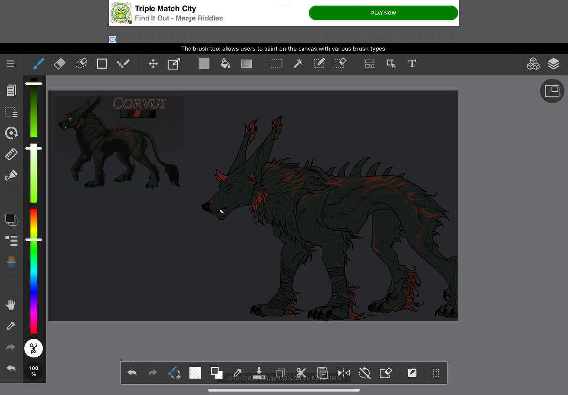Viewport: 568px width, 395px height.
Task: Click the Copy icon in shortcut bar
Action: [x=280, y=373]
